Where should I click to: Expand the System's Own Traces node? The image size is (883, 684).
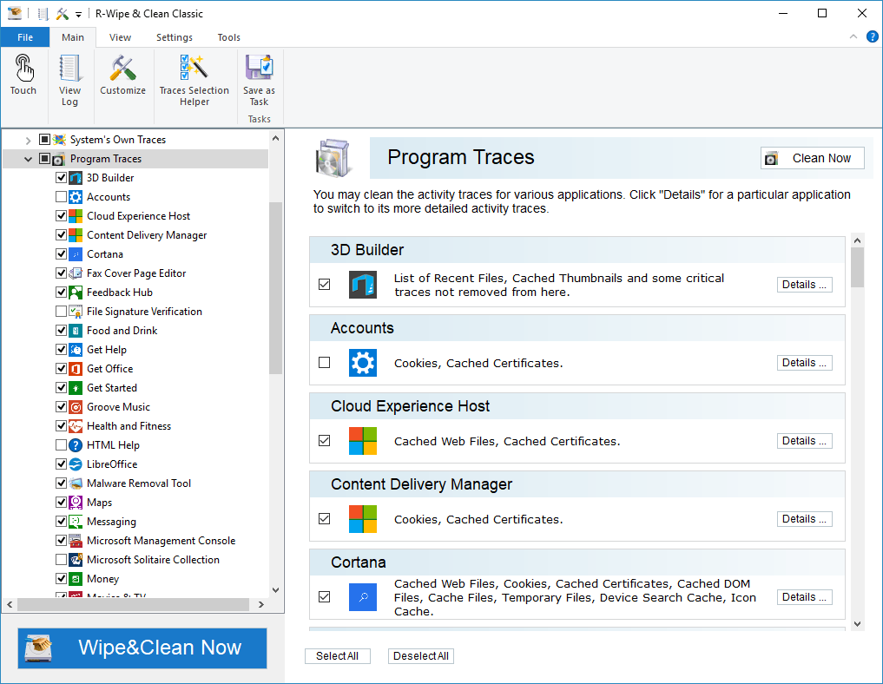(28, 140)
